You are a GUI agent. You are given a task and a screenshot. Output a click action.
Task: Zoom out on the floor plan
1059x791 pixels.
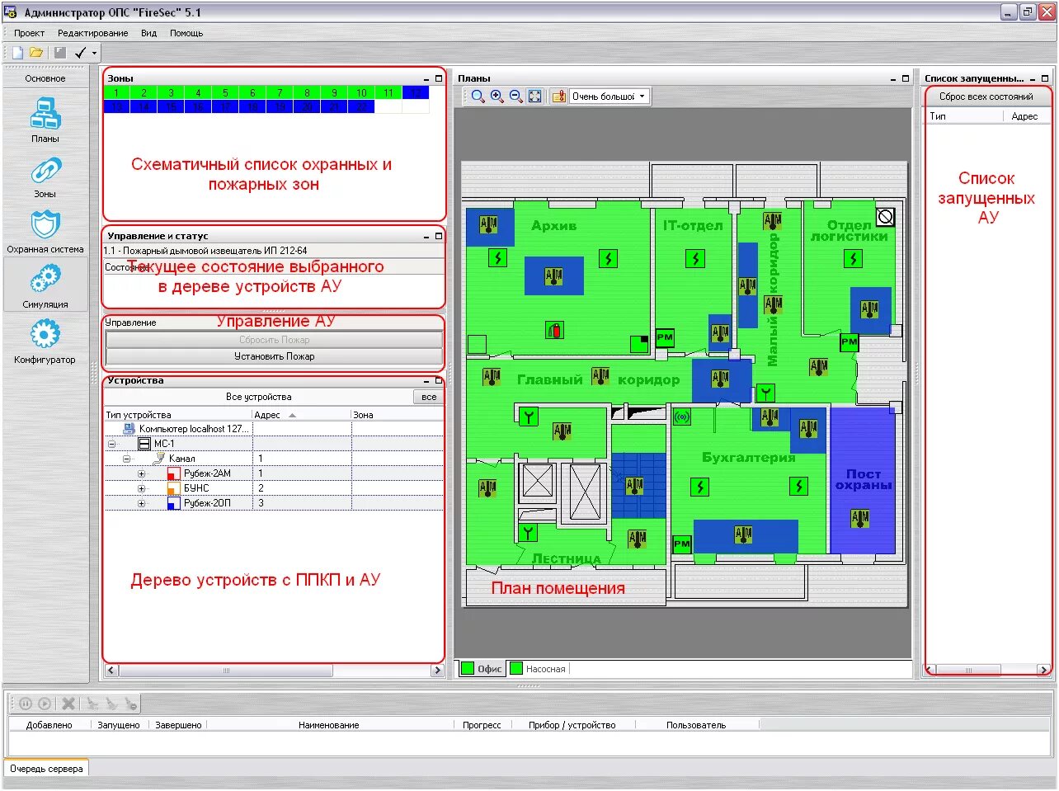click(x=516, y=97)
